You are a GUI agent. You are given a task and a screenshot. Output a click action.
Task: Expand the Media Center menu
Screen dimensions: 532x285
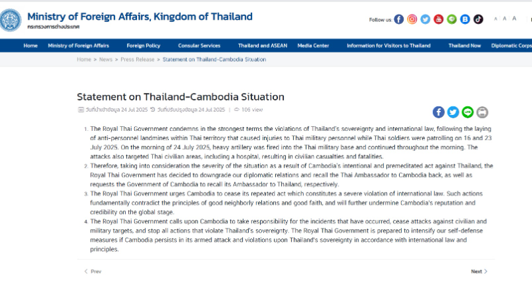coord(313,46)
